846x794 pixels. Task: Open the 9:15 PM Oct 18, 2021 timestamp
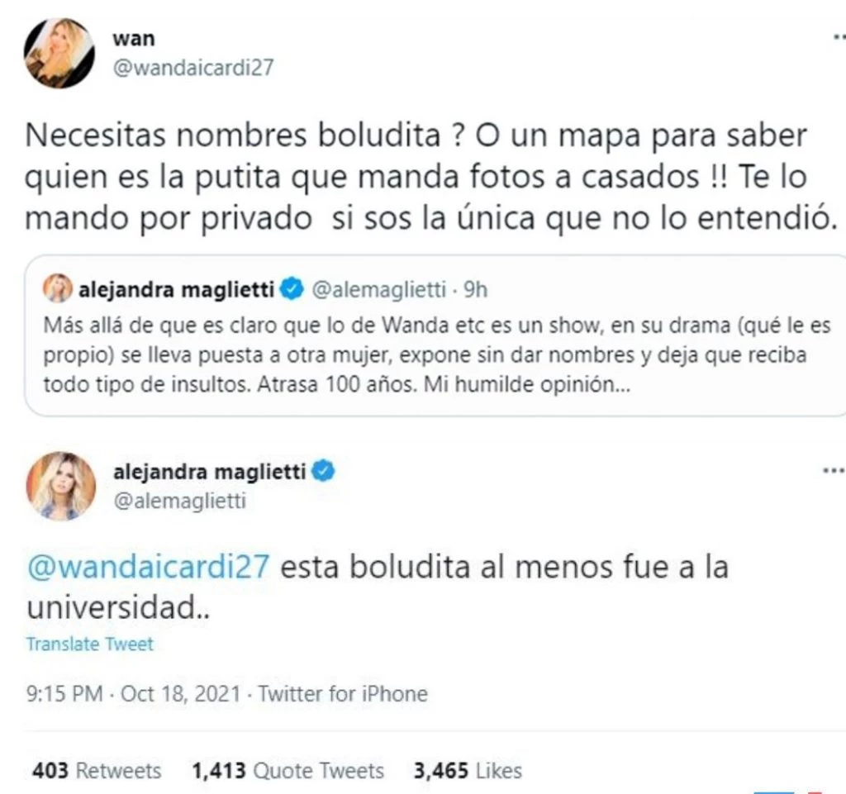click(x=133, y=694)
